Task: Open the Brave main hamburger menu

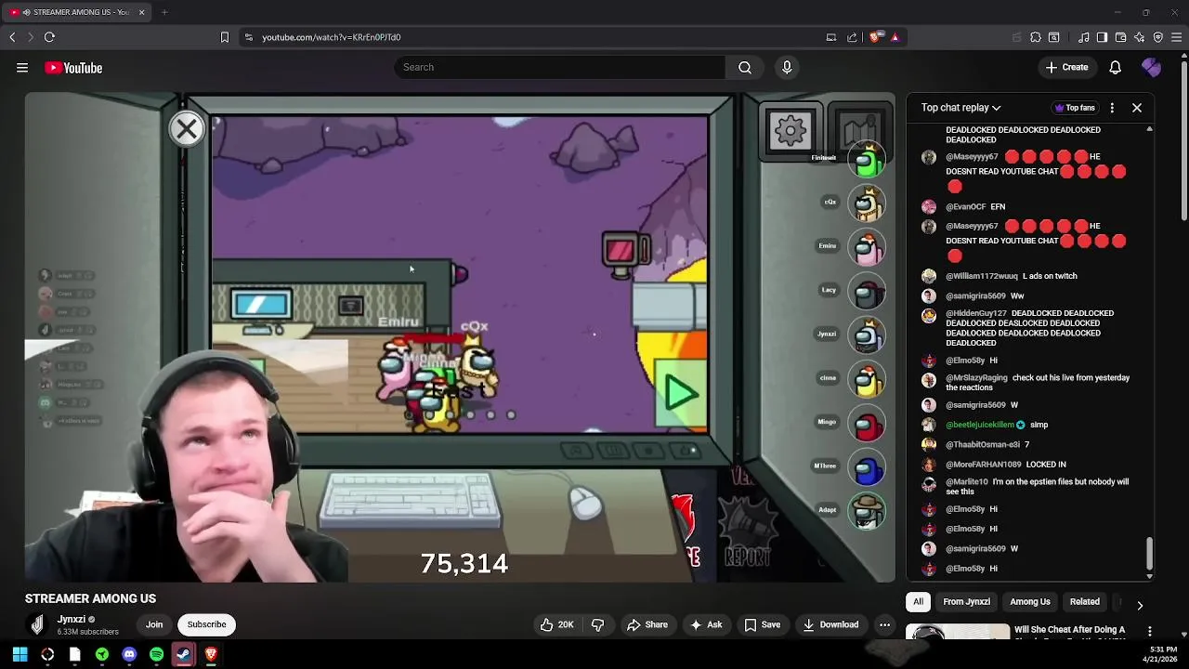Action: click(x=1177, y=37)
